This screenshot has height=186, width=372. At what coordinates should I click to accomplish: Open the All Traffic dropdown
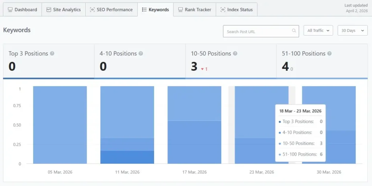(x=318, y=31)
